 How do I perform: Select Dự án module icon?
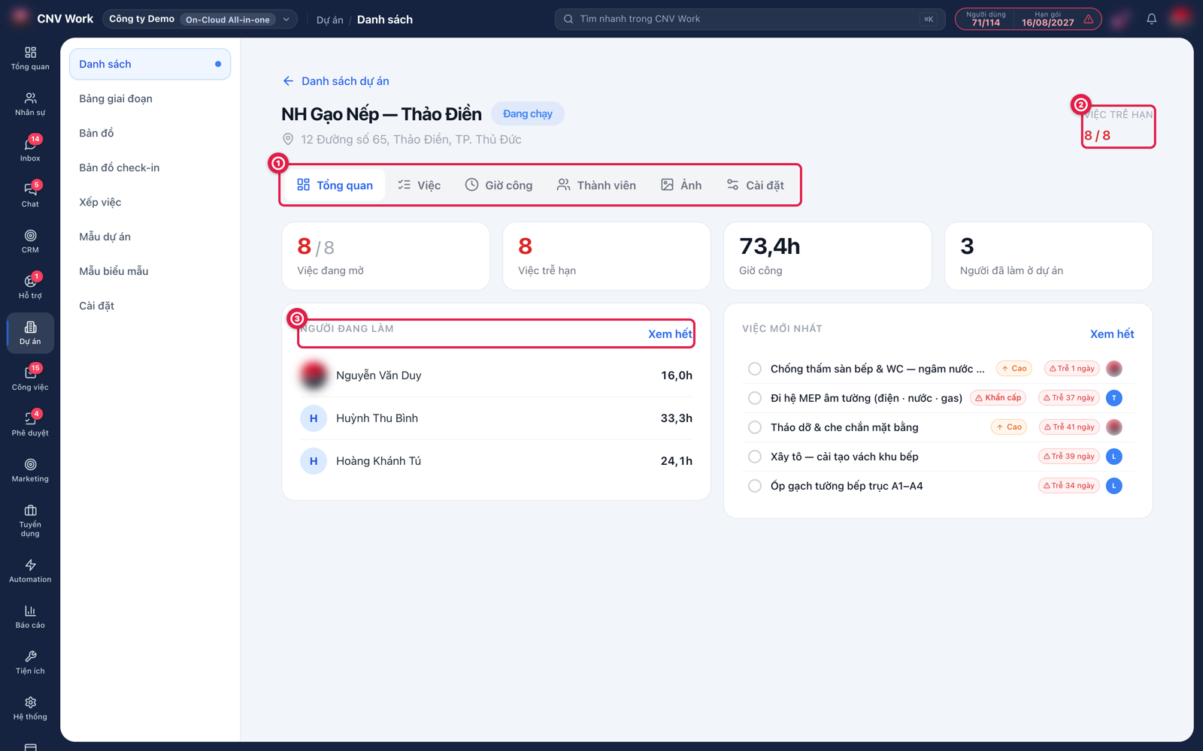[30, 333]
